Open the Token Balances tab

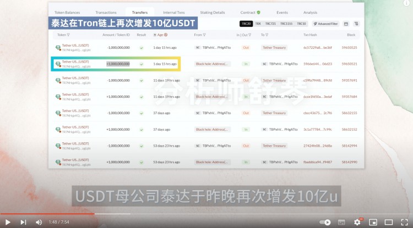[x=67, y=12]
